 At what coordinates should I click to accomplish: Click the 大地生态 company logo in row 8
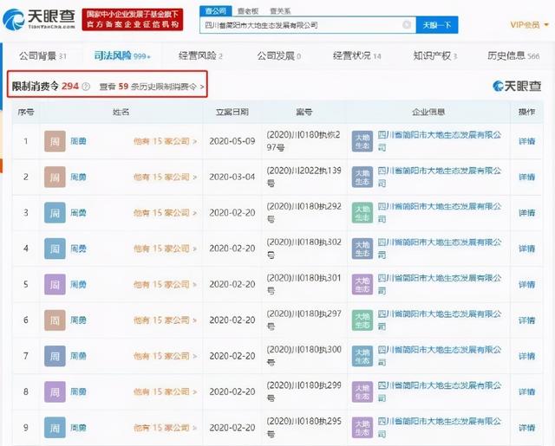pyautogui.click(x=362, y=391)
